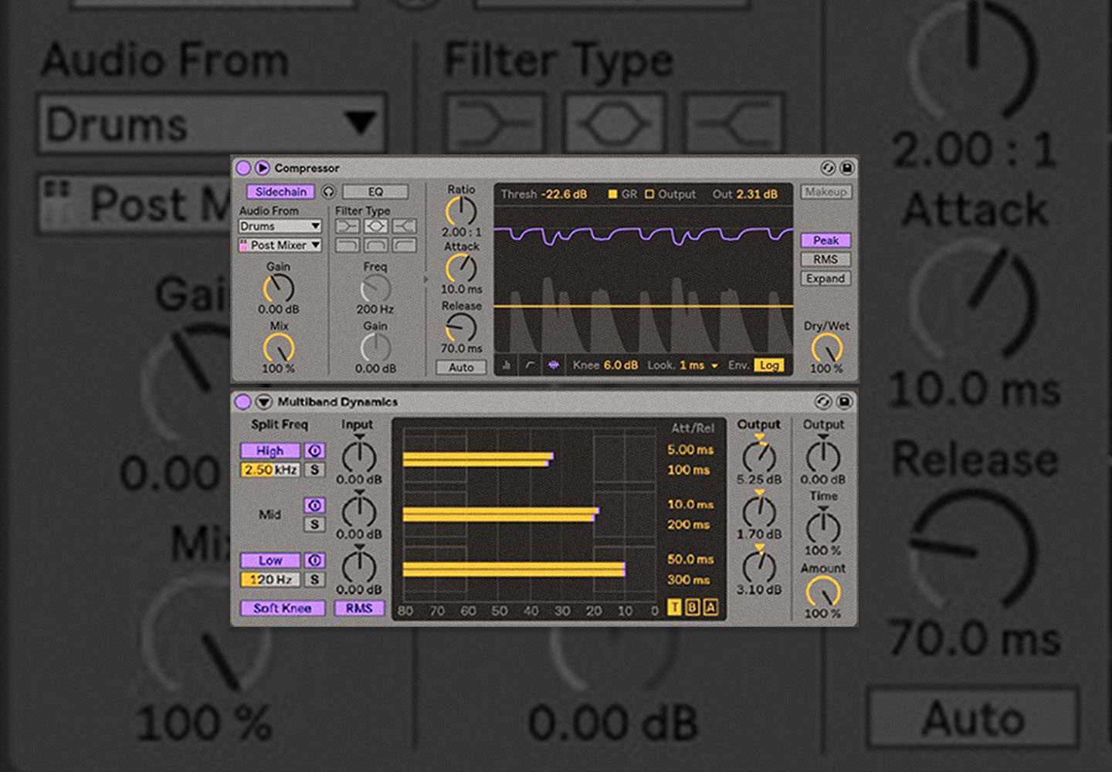Show Above threshold view with A button
The image size is (1112, 772).
tap(710, 608)
